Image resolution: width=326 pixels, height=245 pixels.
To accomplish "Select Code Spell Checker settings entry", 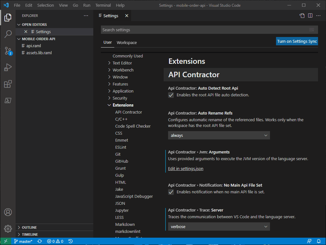I will 133,126.
